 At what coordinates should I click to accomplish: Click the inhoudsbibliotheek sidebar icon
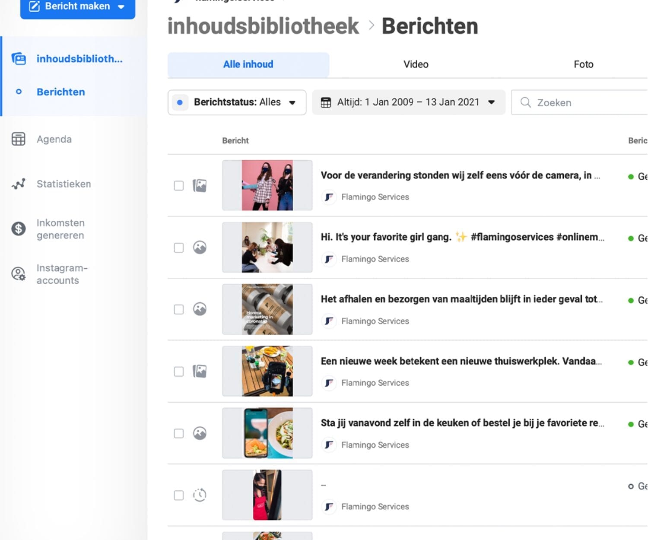(19, 58)
